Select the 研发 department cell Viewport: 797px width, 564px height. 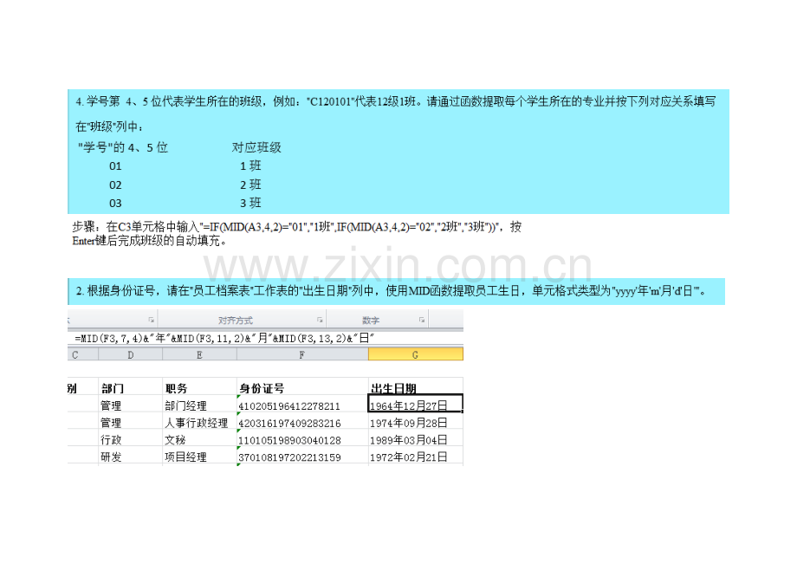[x=131, y=457]
